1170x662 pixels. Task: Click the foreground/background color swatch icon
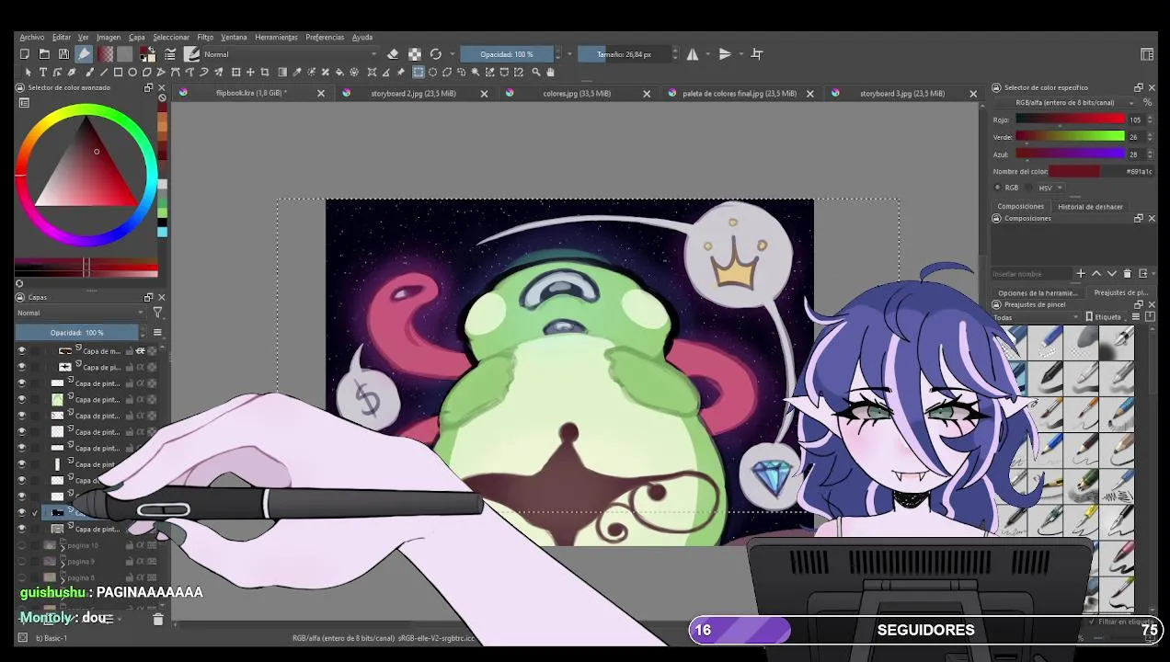point(148,54)
